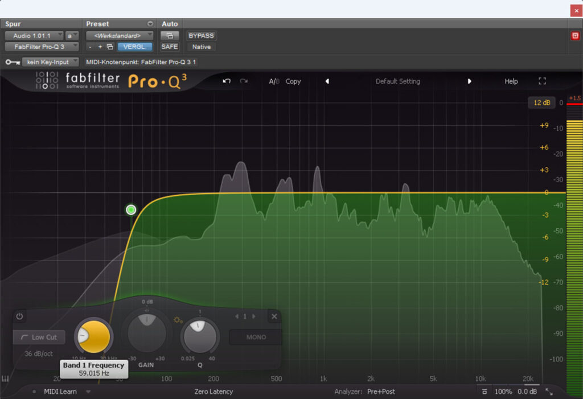Load the previous preset with left arrow
Viewport: 583px width, 399px height.
click(x=327, y=81)
